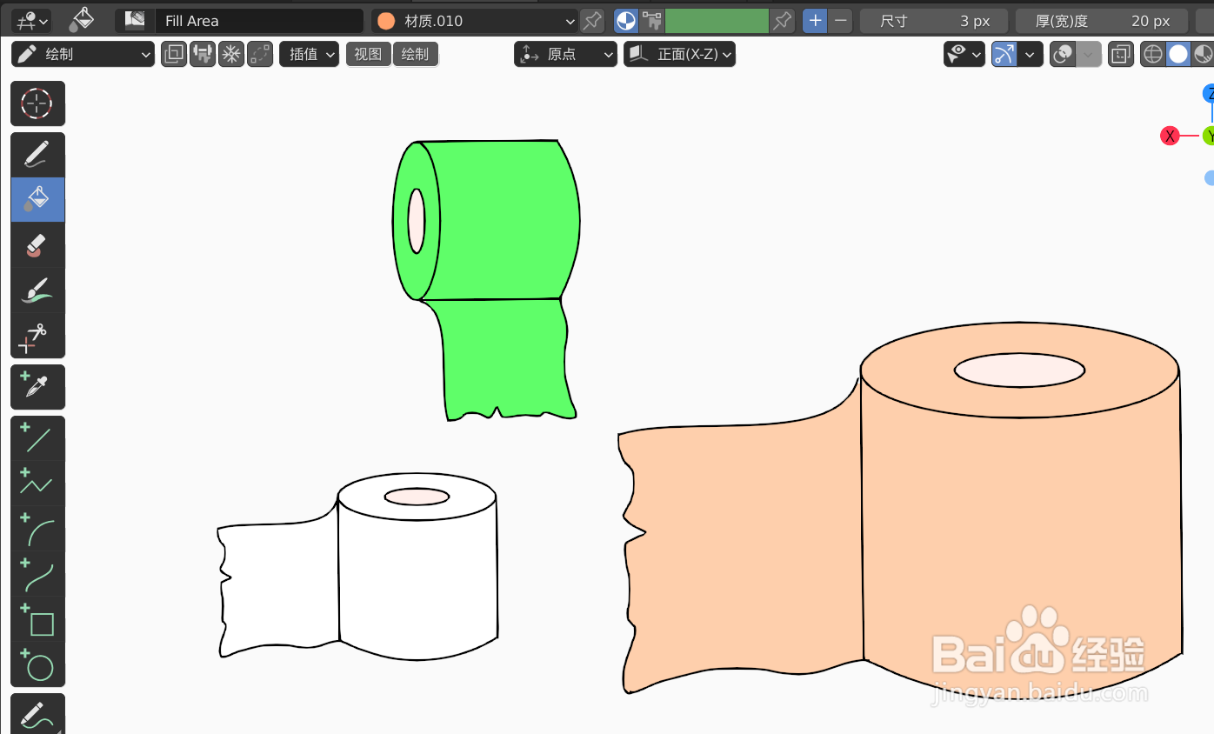Viewport: 1214px width, 734px height.
Task: Activate the Fill bucket tool
Action: coord(37,199)
